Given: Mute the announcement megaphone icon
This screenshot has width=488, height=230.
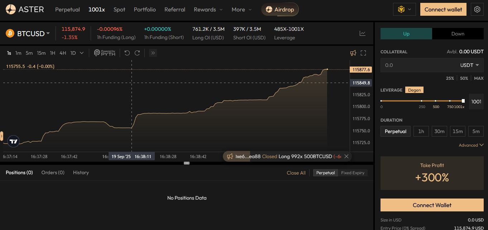Looking at the screenshot, I should point(353,53).
